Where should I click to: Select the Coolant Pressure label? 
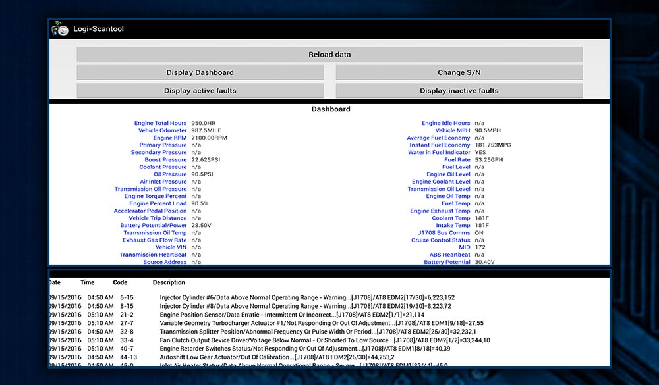pos(163,167)
